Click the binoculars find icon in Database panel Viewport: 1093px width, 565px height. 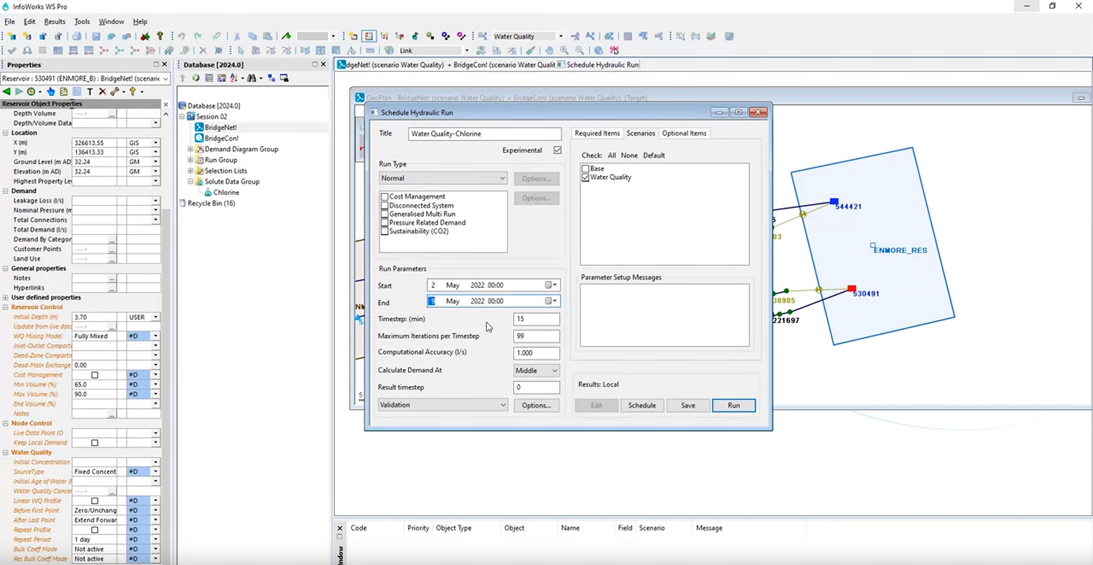251,78
